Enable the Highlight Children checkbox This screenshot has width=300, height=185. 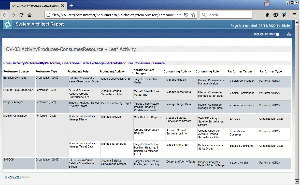(x=278, y=34)
